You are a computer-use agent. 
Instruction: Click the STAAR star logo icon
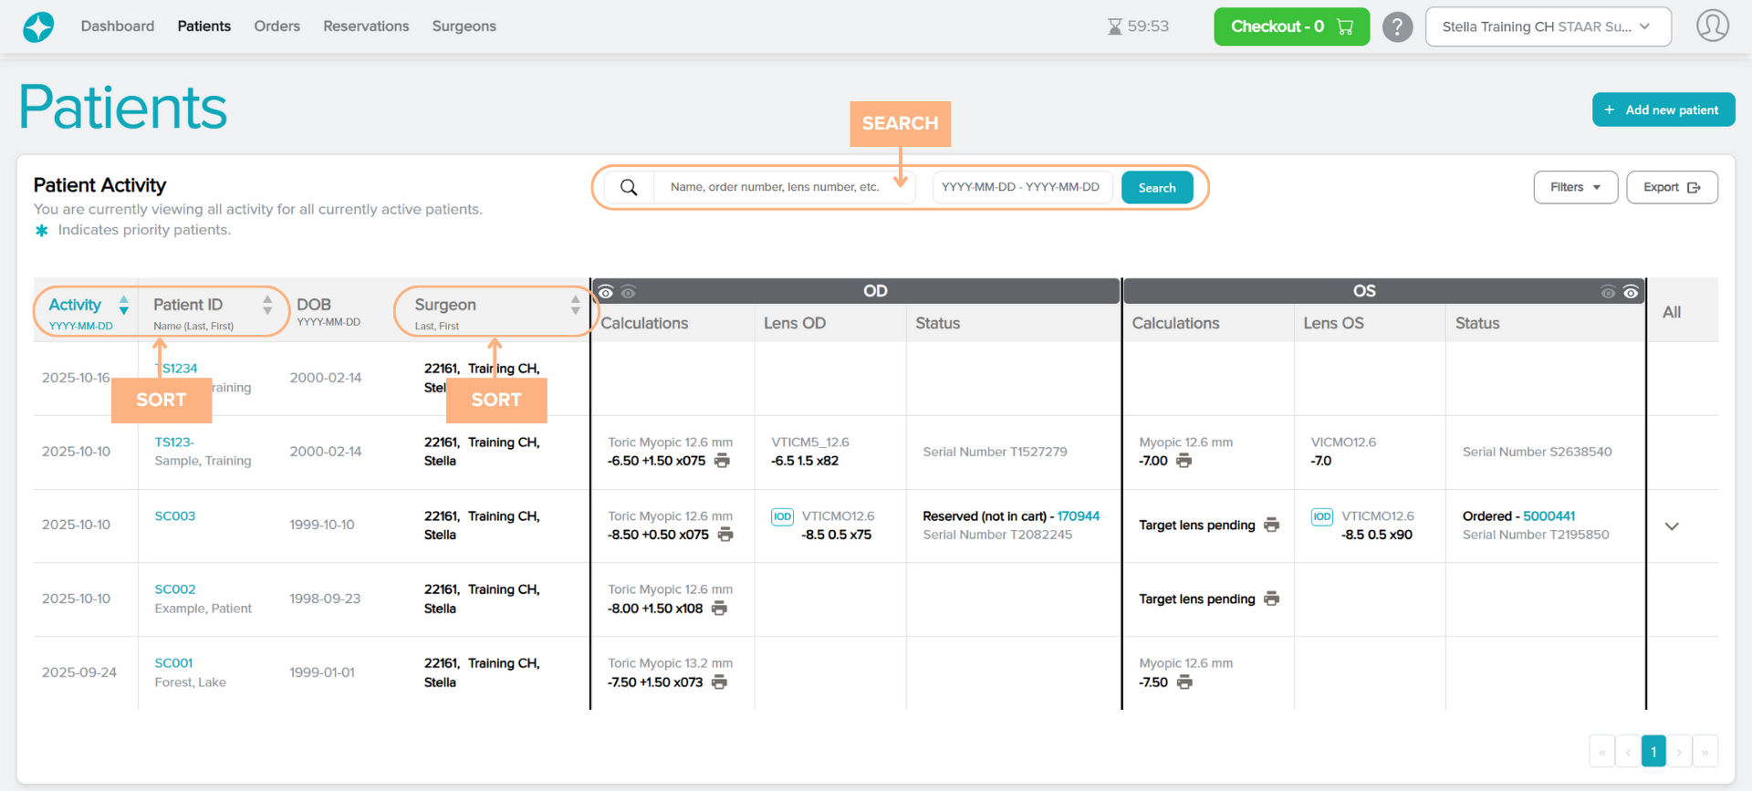click(38, 26)
